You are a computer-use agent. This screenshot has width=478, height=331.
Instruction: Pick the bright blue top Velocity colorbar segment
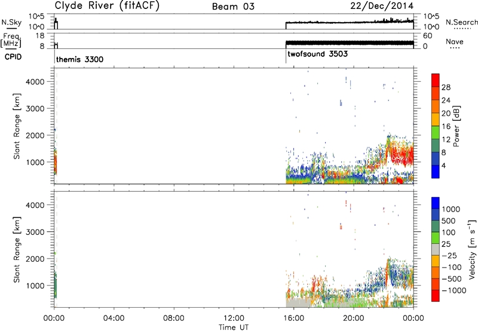click(x=436, y=203)
